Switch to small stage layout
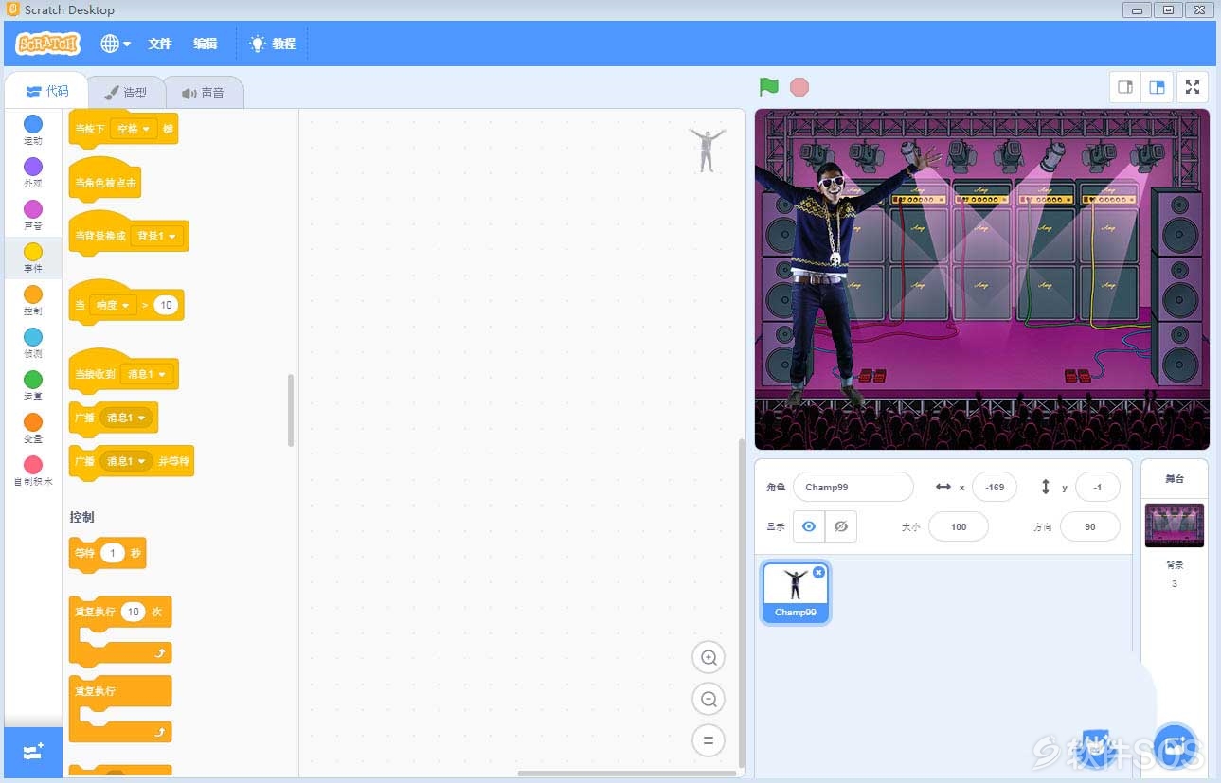Viewport: 1221px width, 783px height. [1125, 87]
